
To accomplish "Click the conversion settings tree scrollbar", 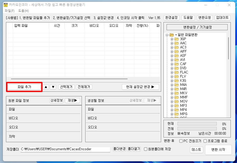I will 228,48.
